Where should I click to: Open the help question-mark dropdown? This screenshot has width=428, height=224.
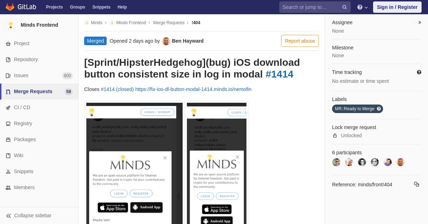(x=362, y=7)
